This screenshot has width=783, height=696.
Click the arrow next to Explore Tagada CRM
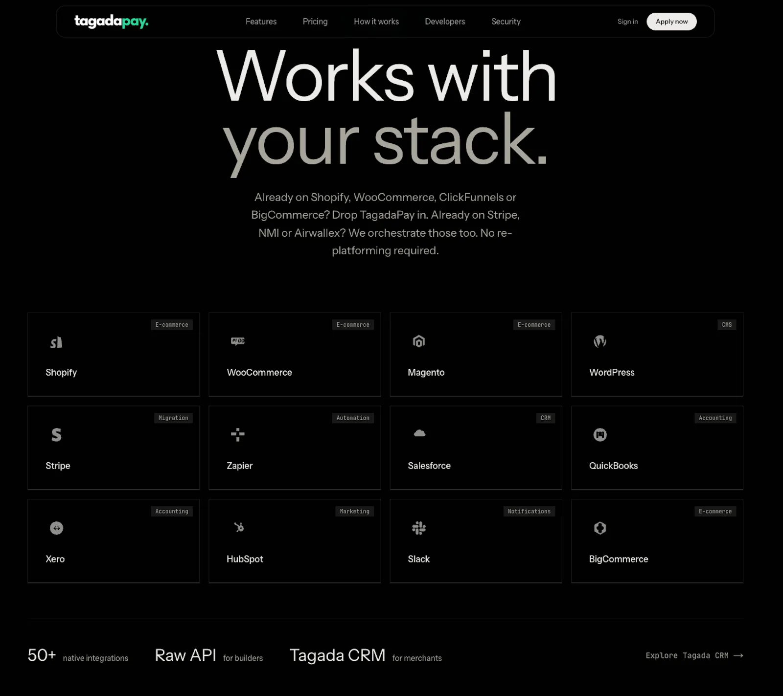(x=738, y=655)
